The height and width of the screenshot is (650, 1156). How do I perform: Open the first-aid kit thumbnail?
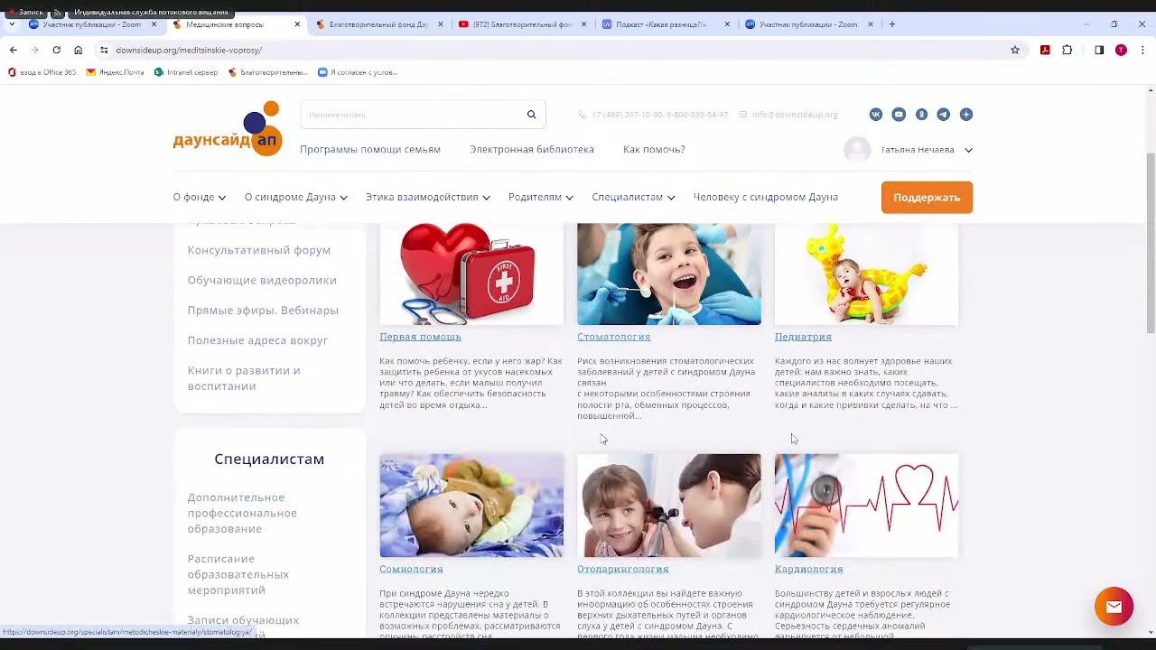click(471, 274)
